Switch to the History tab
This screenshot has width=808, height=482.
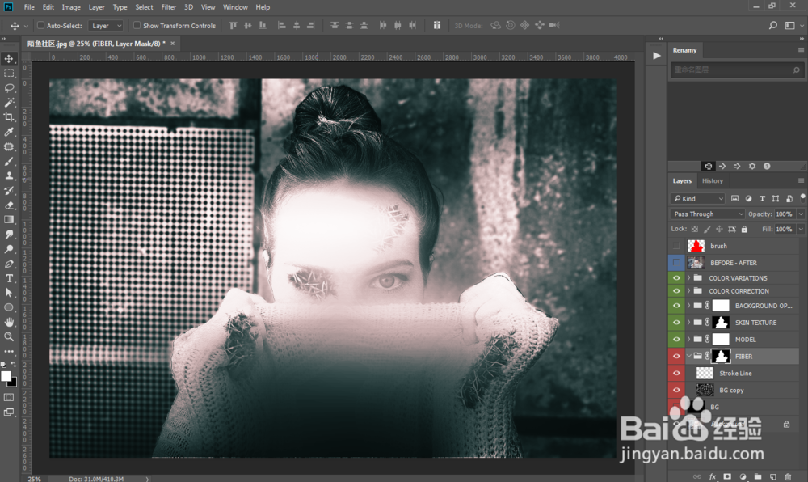coord(712,181)
